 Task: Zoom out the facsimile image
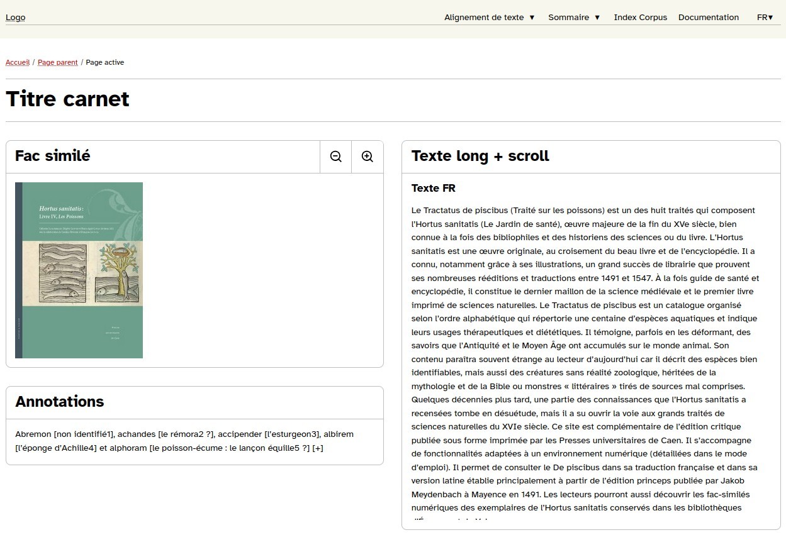coord(336,157)
